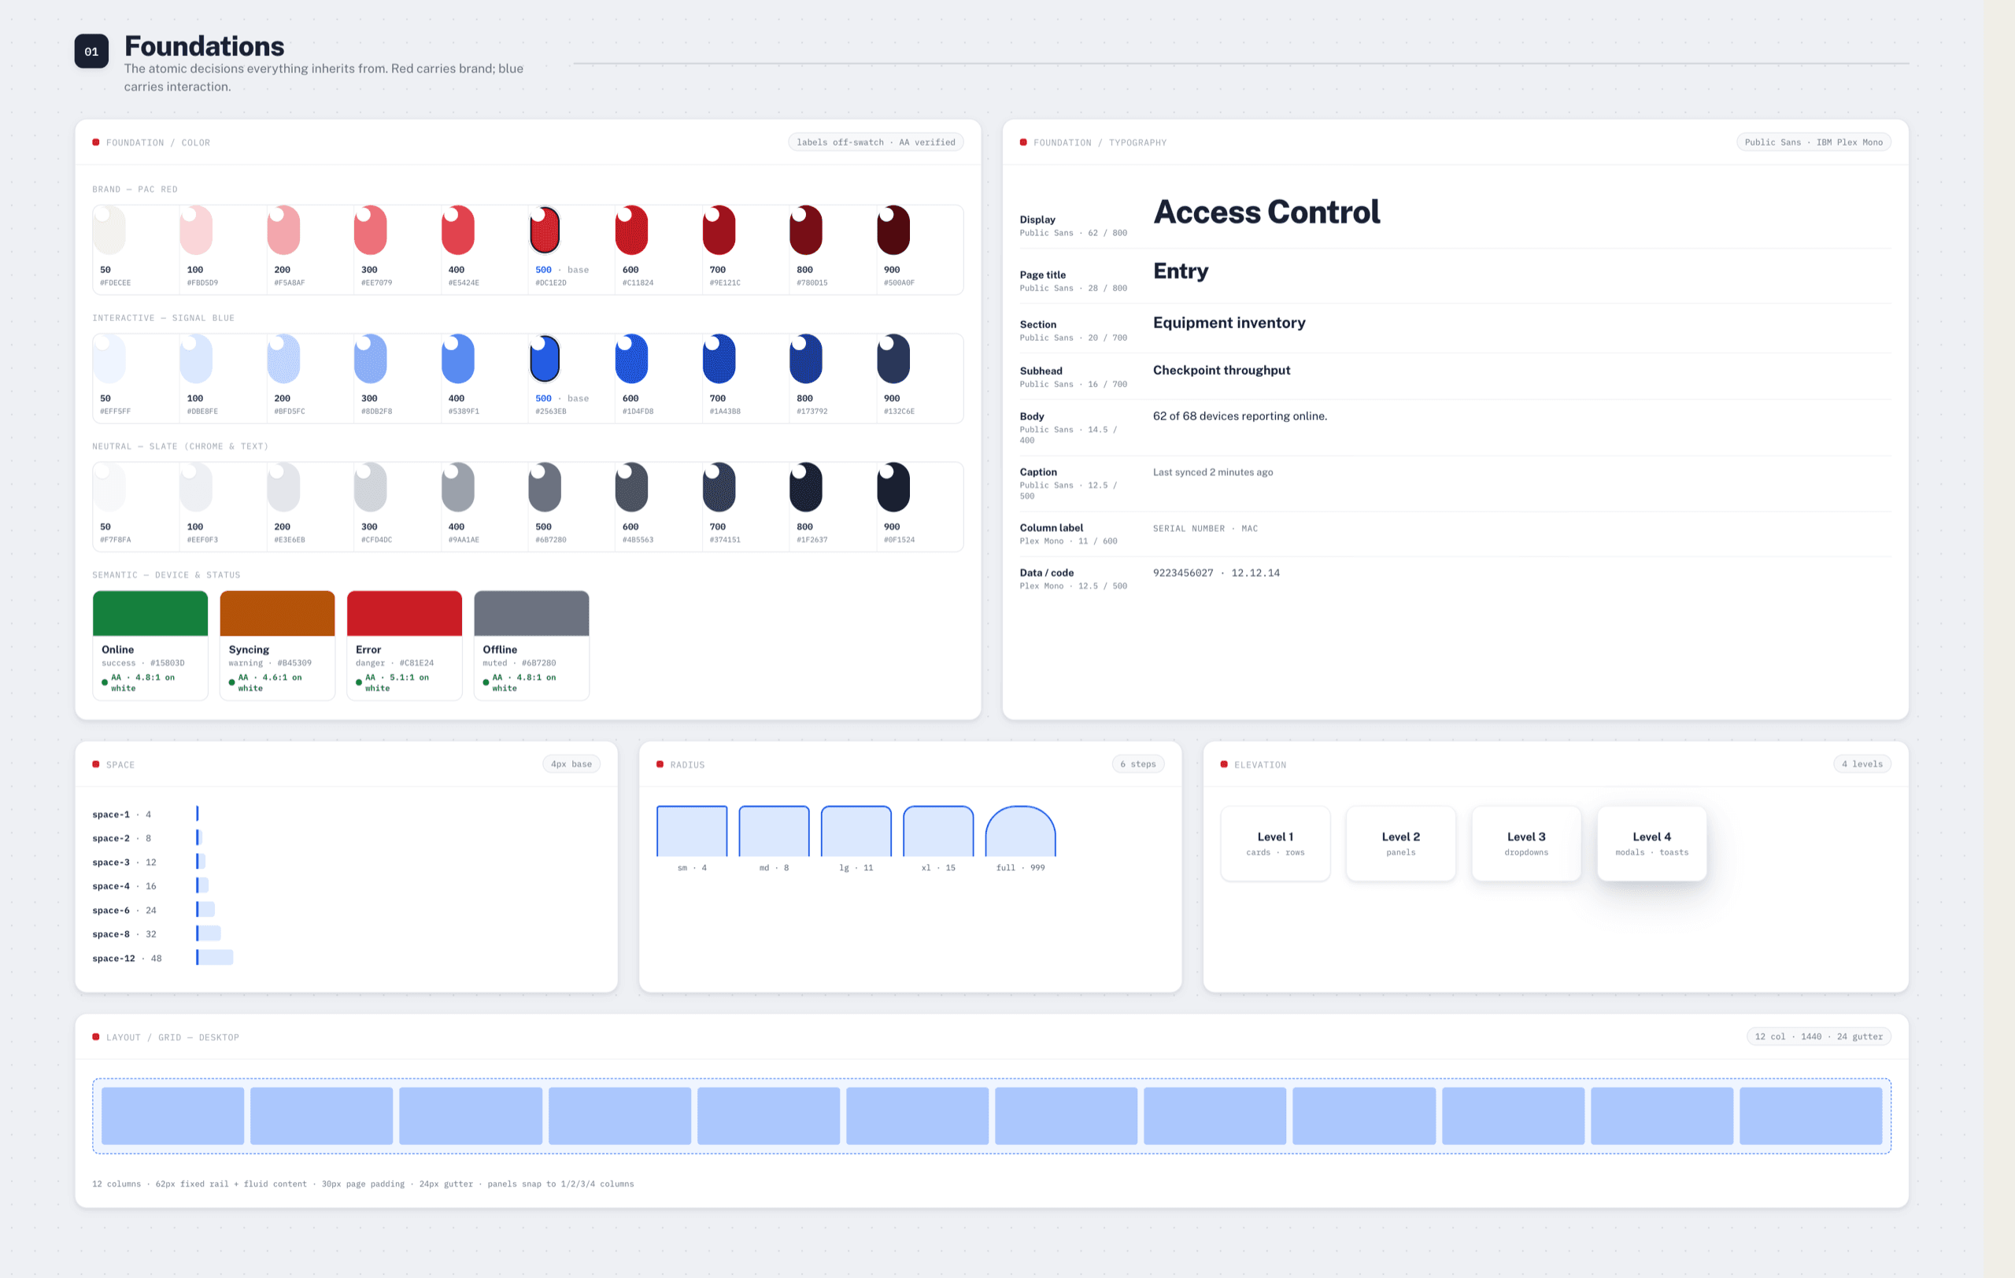
Task: Click the Level 3 dropdowns elevation card
Action: [x=1526, y=843]
